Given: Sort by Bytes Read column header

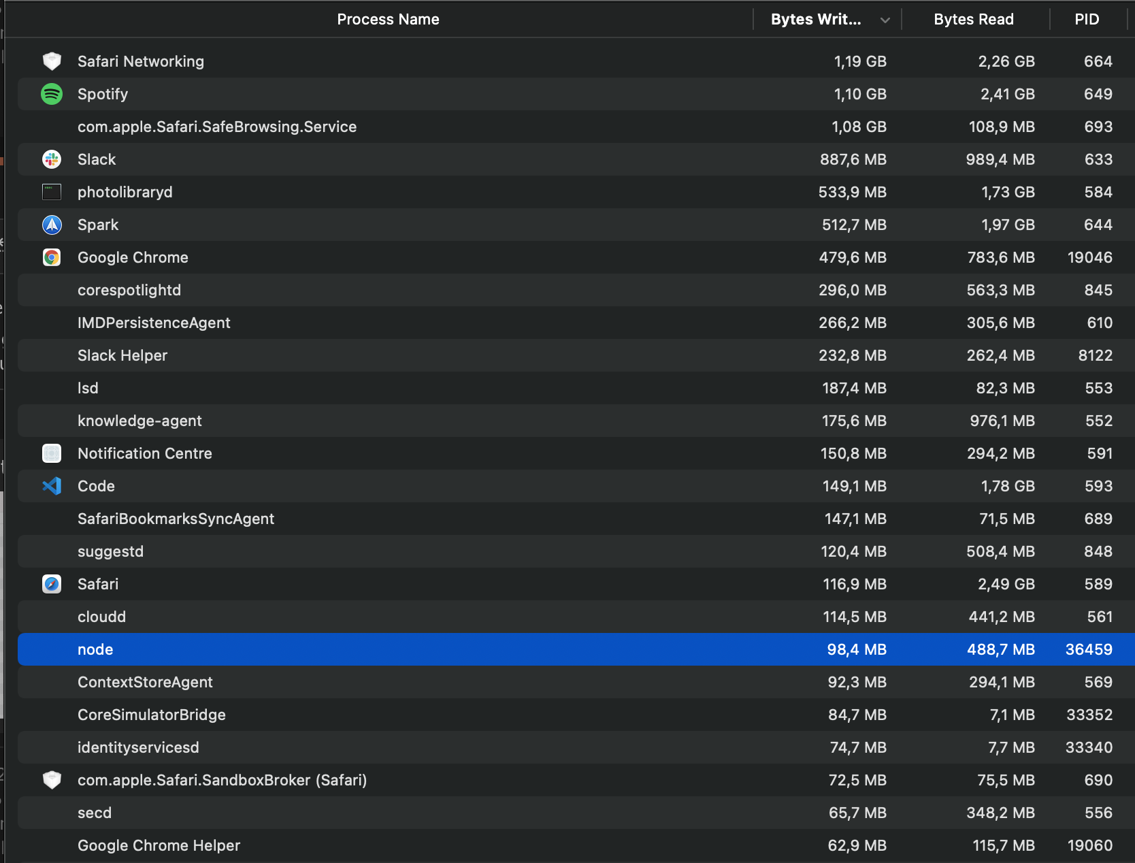Looking at the screenshot, I should 973,20.
